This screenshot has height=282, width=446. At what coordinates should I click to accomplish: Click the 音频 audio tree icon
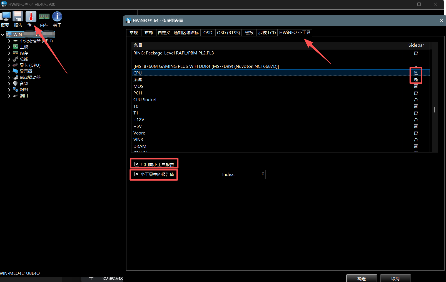coord(16,84)
